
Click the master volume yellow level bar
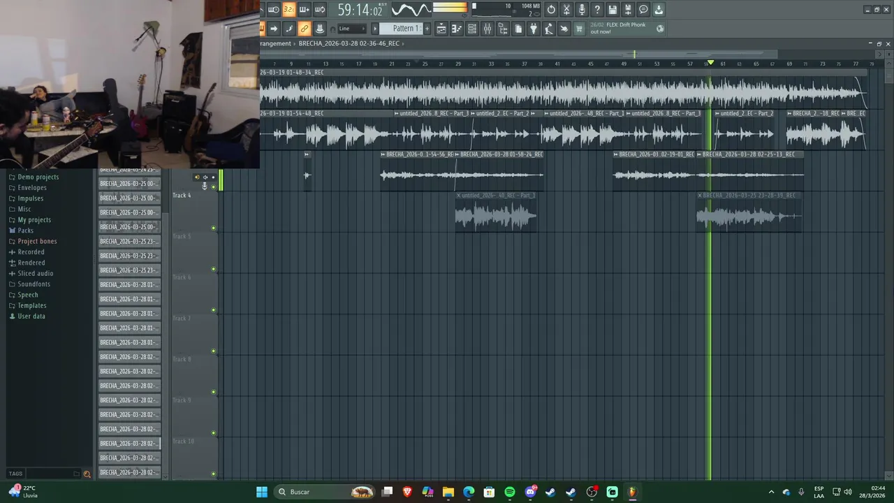coord(450,8)
